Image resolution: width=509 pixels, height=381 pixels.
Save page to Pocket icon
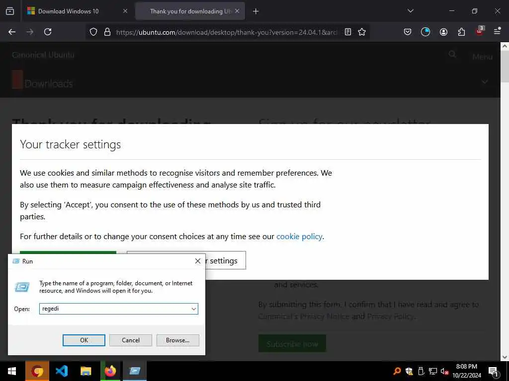coord(408,32)
